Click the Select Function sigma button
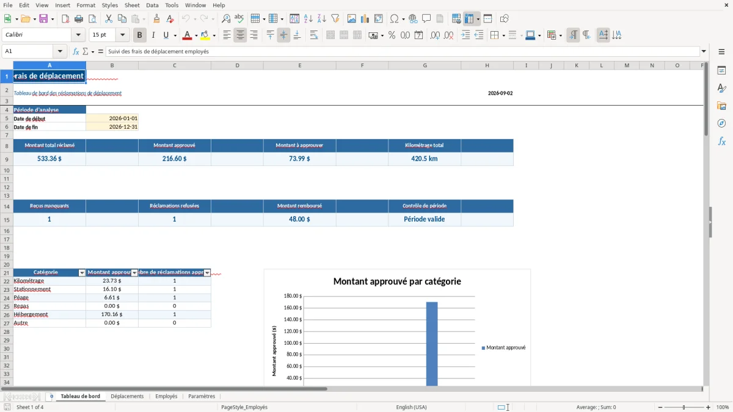The image size is (733, 412). point(85,51)
